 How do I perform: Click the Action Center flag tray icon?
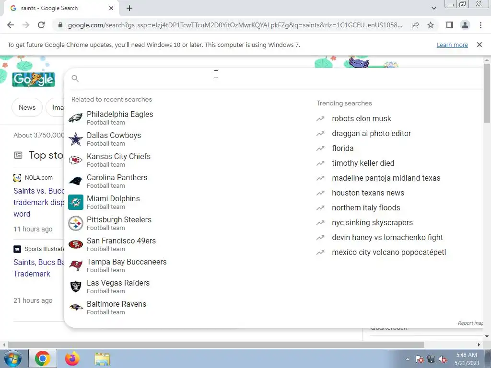419,359
